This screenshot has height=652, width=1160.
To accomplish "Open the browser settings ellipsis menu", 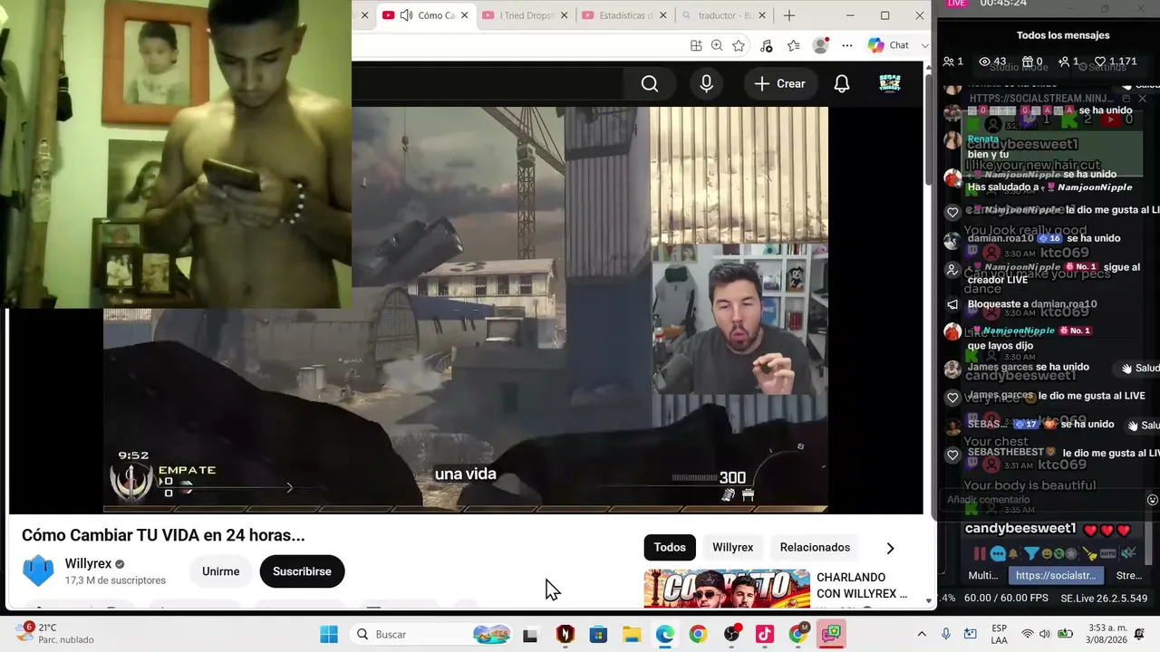I will (847, 45).
